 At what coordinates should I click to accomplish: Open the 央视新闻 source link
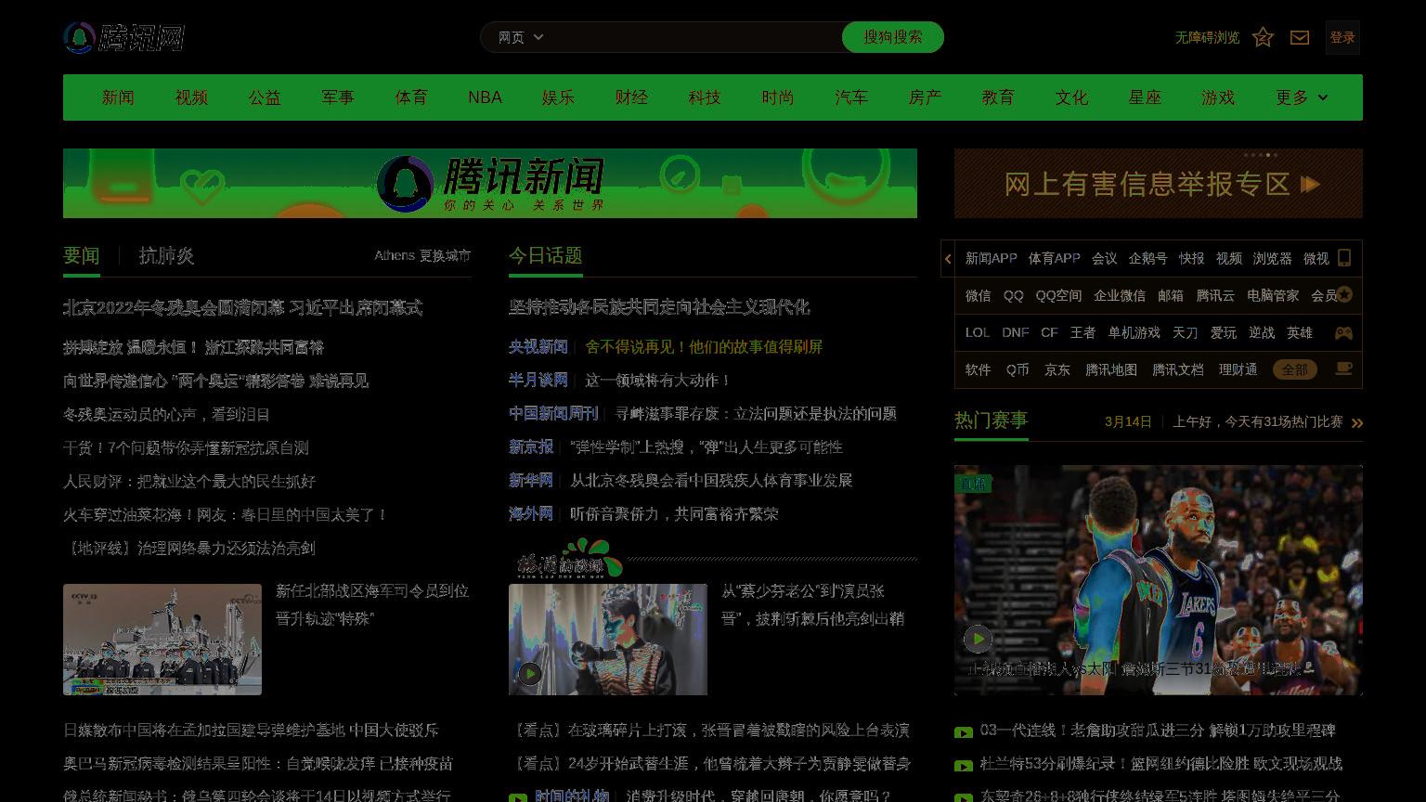pyautogui.click(x=538, y=346)
